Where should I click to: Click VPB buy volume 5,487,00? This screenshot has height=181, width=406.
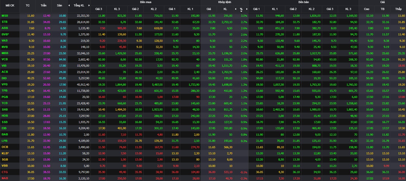click(x=157, y=85)
